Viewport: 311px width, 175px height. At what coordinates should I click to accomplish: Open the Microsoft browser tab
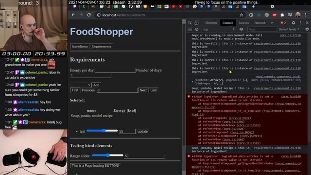[x=159, y=6]
